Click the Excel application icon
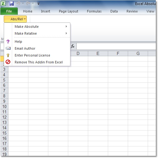158x158 pixels. 3,3
